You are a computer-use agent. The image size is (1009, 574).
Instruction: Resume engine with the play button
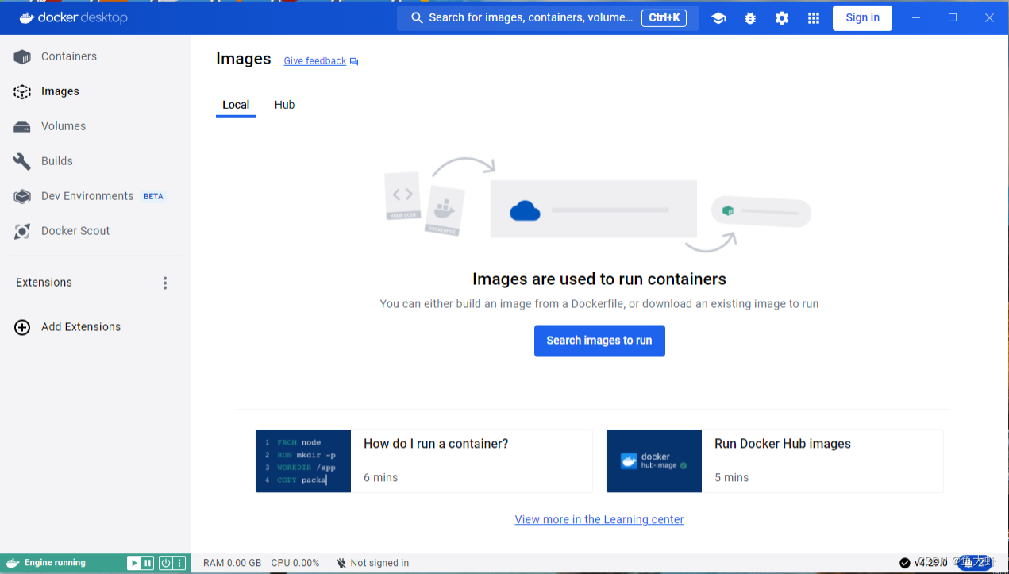point(134,563)
